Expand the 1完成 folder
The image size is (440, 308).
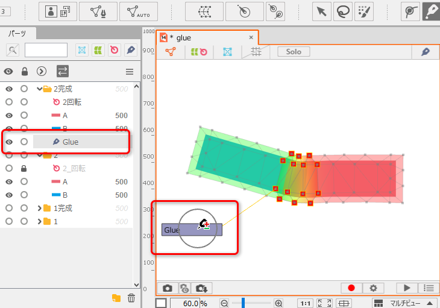(x=39, y=209)
